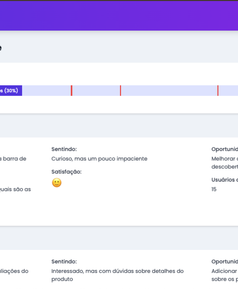This screenshot has width=238, height=289.
Task: Click the first card's 'Sentindo:' label
Action: point(64,149)
